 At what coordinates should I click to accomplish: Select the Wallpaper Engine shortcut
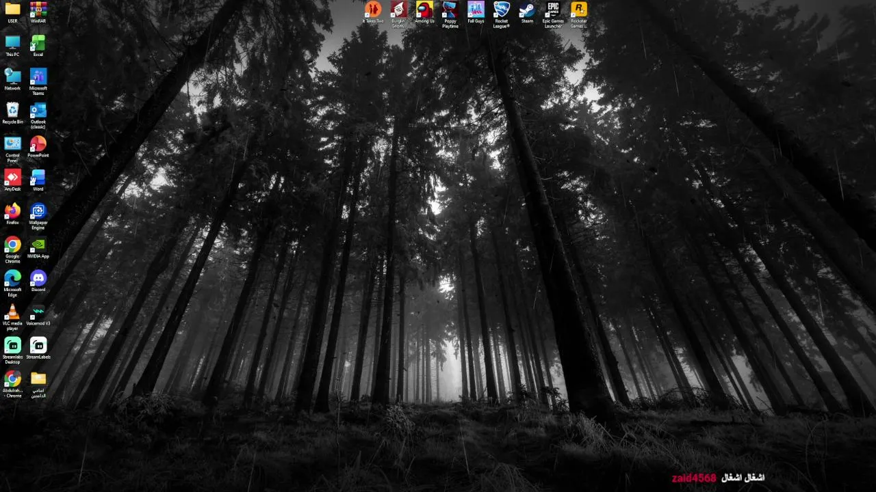click(x=38, y=216)
